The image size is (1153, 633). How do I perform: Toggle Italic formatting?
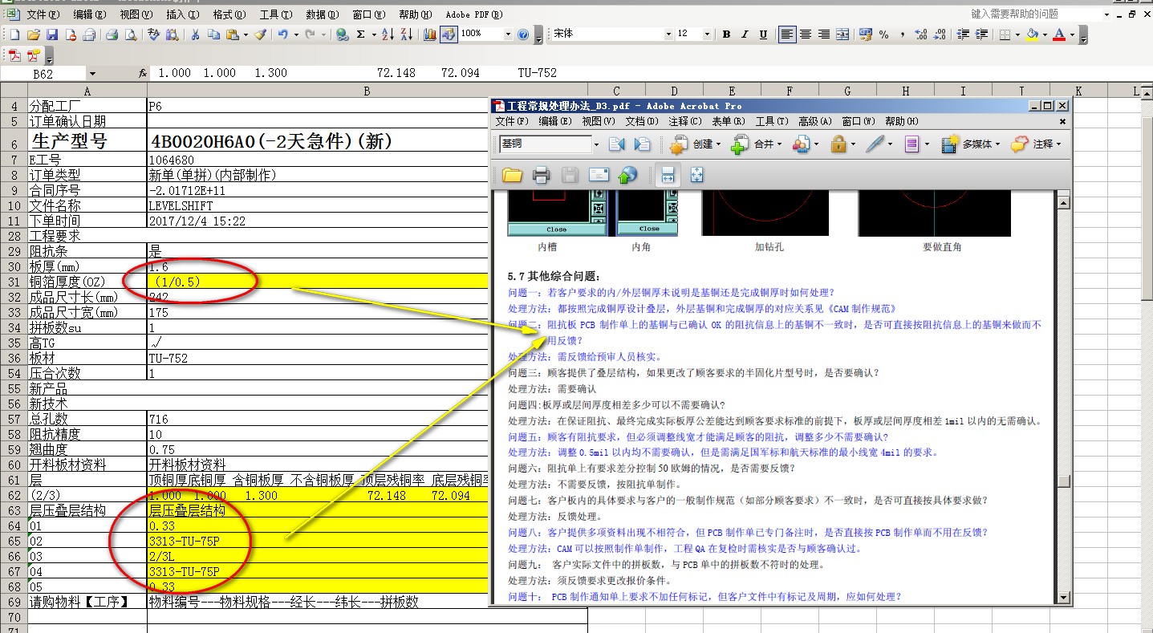click(x=745, y=34)
